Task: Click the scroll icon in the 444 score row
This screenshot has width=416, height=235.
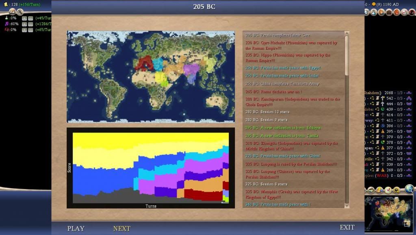Action: tap(377, 104)
